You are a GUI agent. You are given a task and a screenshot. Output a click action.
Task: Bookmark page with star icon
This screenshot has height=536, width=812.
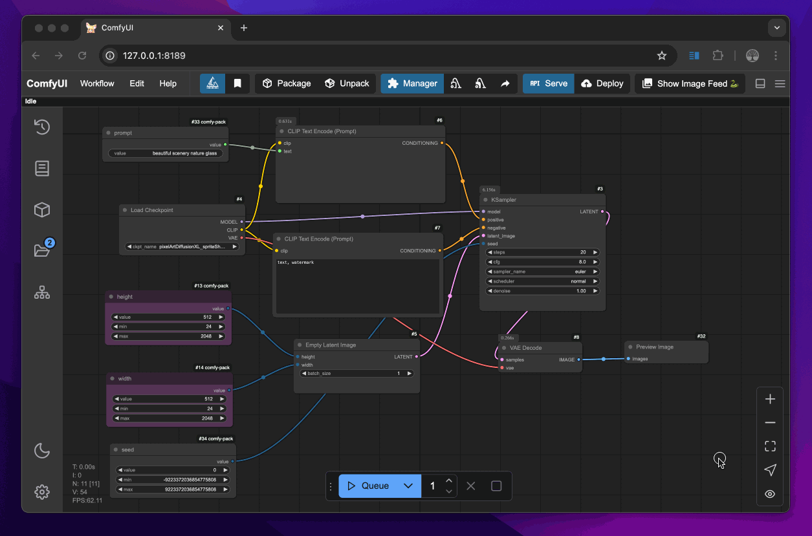[x=662, y=56]
